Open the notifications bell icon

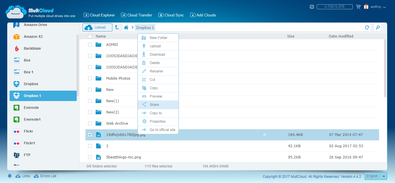click(x=10, y=176)
